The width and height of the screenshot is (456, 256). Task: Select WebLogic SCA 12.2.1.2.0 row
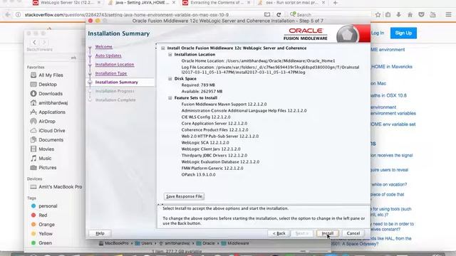(x=205, y=142)
